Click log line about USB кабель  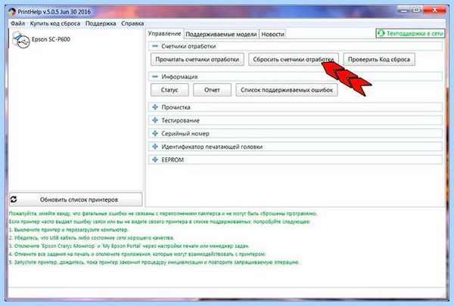(x=92, y=238)
